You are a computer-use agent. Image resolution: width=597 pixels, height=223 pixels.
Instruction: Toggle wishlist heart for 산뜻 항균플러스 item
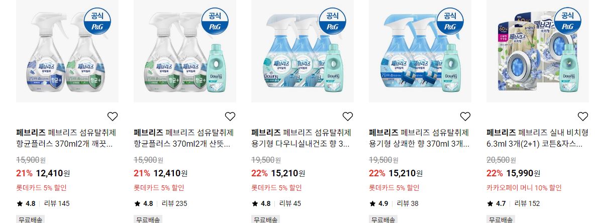pyautogui.click(x=230, y=117)
